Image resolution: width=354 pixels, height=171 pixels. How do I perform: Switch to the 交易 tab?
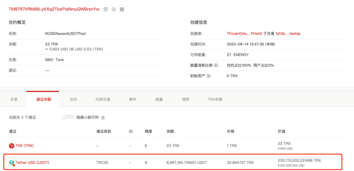14,99
